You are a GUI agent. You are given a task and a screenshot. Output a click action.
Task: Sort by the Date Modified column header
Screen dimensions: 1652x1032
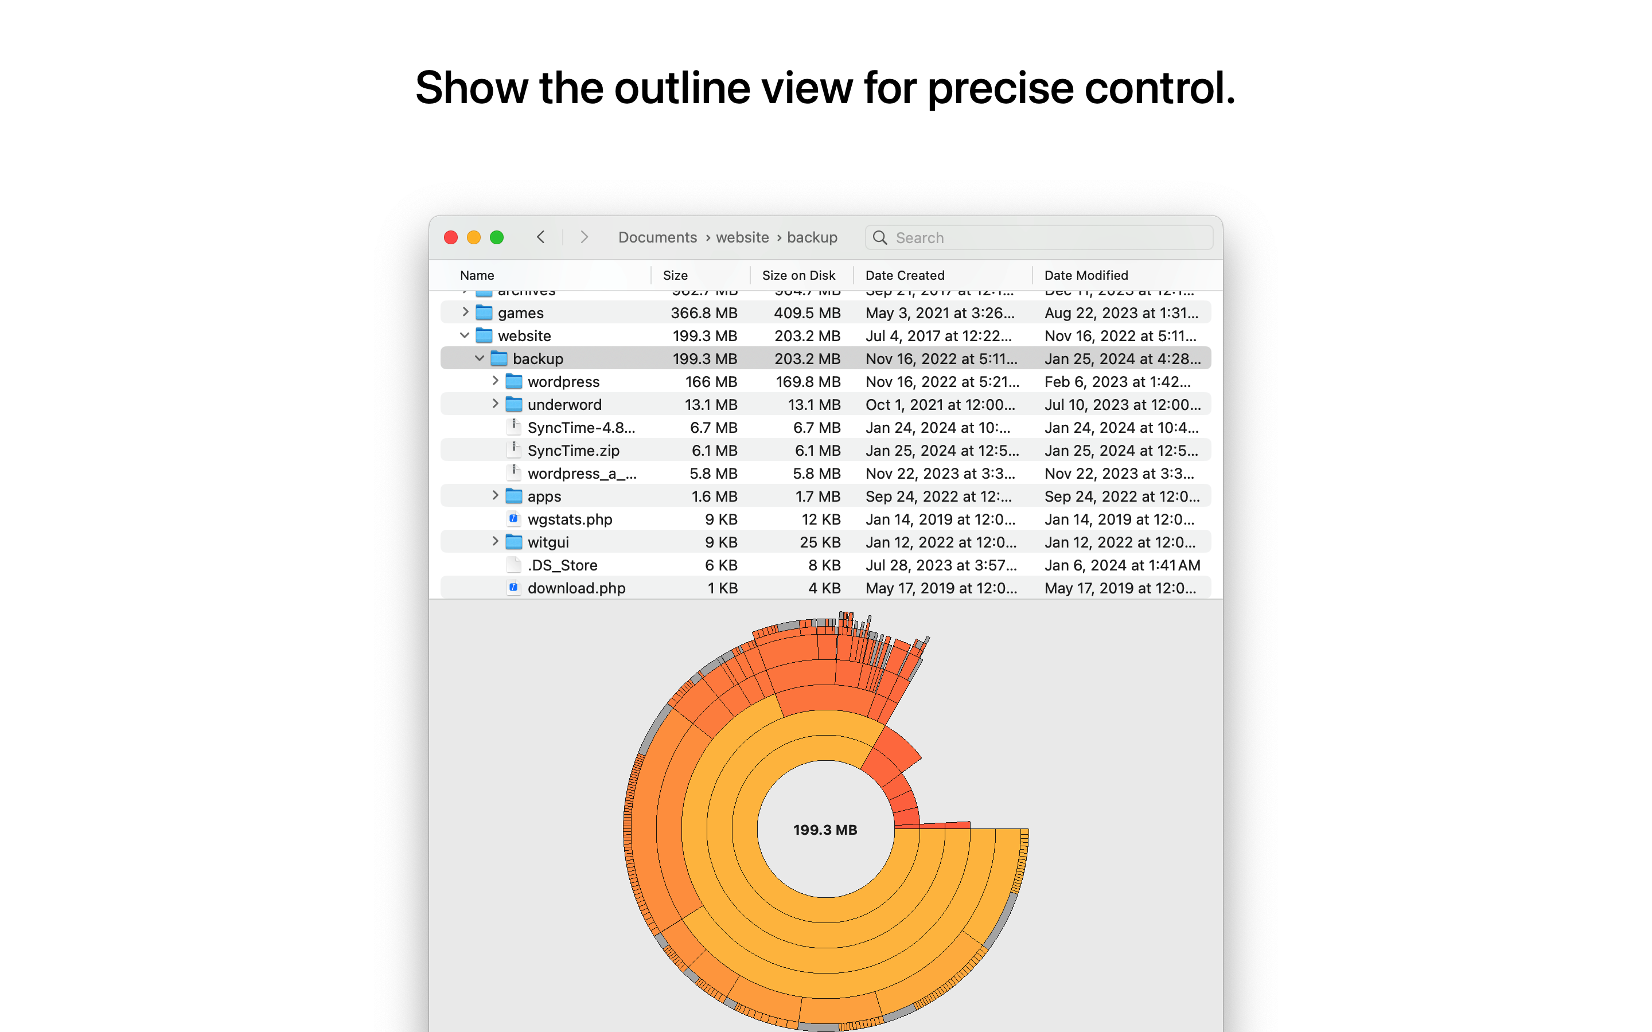point(1086,275)
